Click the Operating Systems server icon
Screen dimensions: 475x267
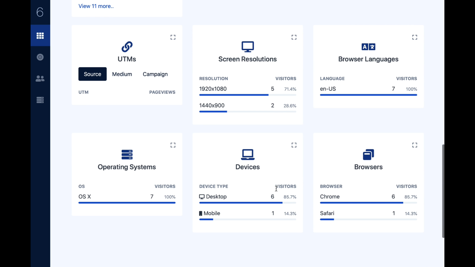click(127, 154)
